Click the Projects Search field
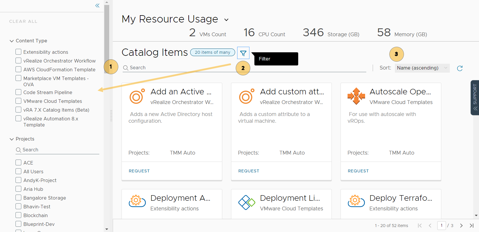The image size is (479, 232). coord(57,150)
